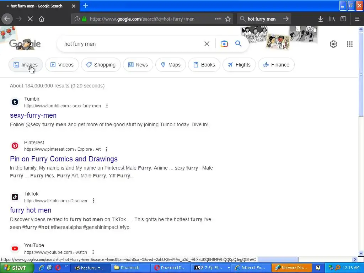Open the Firefox hamburger menu

[x=357, y=19]
